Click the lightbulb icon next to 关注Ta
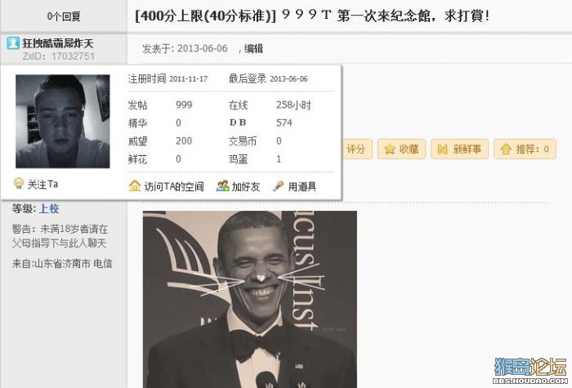 (x=18, y=183)
